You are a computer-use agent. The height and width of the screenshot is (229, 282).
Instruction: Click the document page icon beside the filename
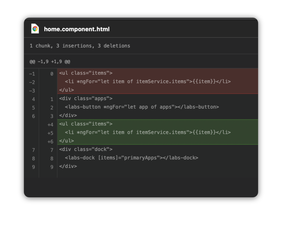click(x=35, y=29)
